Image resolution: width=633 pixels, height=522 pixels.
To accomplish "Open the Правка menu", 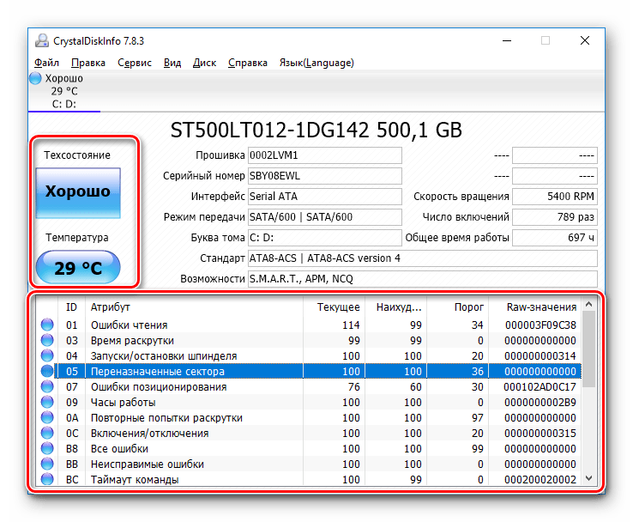I will click(88, 63).
